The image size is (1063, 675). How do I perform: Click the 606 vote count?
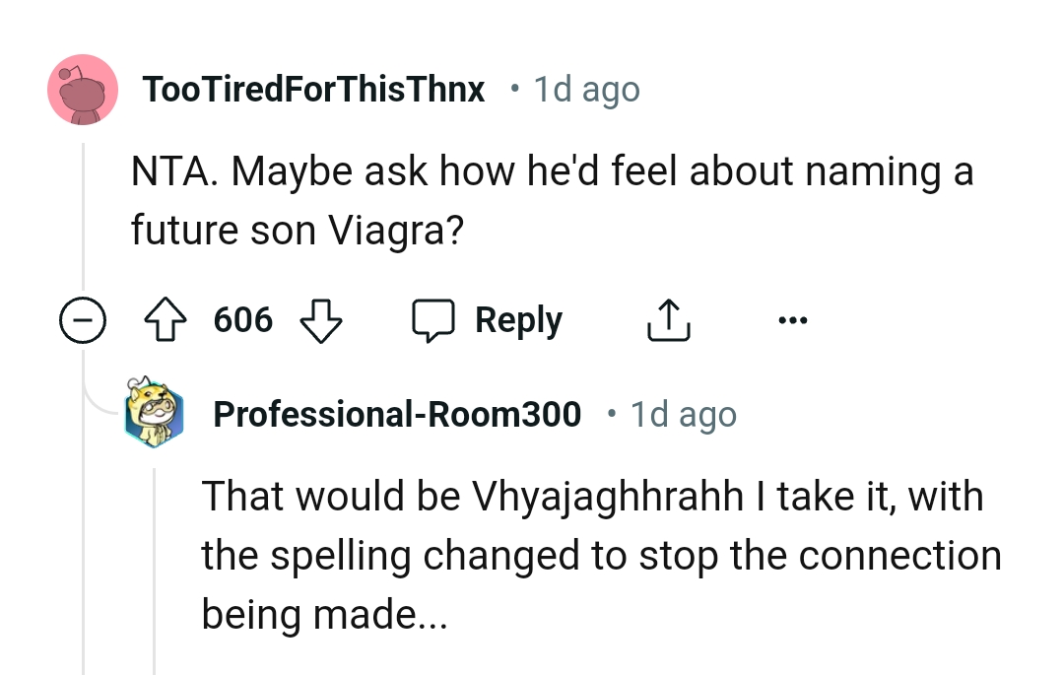point(242,318)
